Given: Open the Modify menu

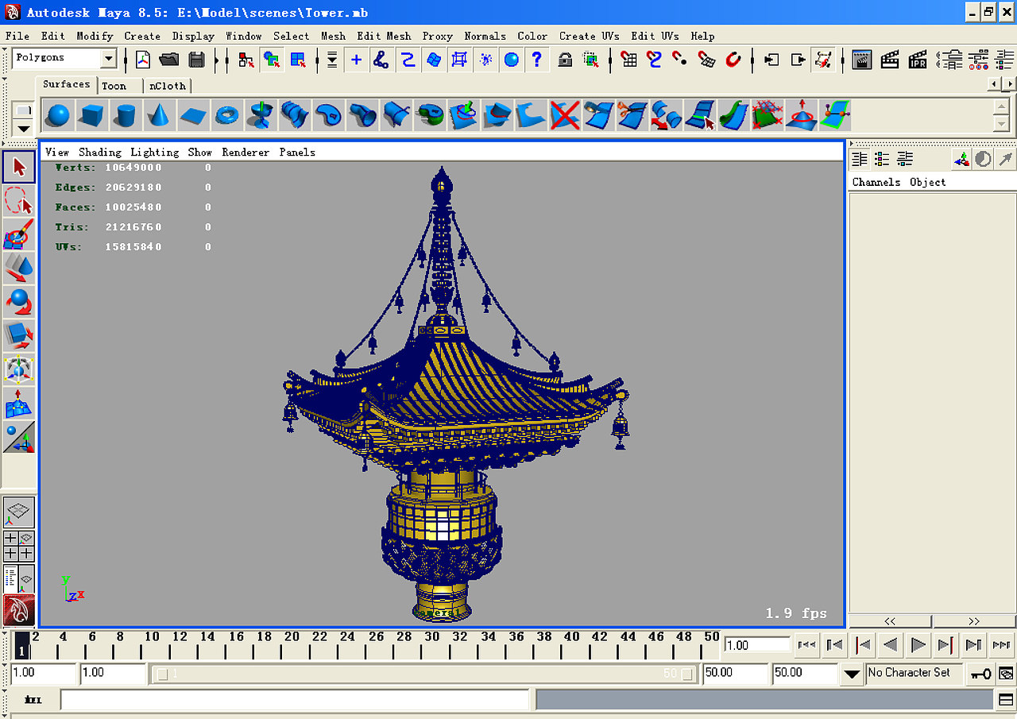Looking at the screenshot, I should click(95, 36).
